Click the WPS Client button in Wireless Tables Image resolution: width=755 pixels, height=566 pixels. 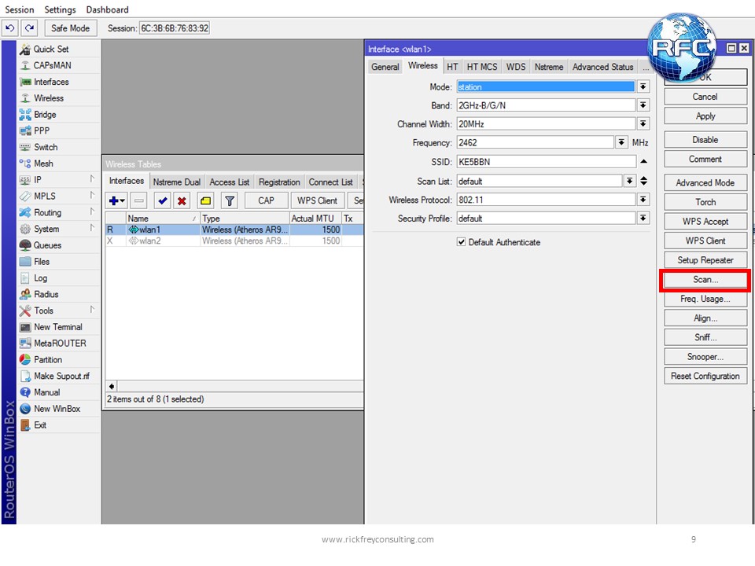click(x=317, y=200)
